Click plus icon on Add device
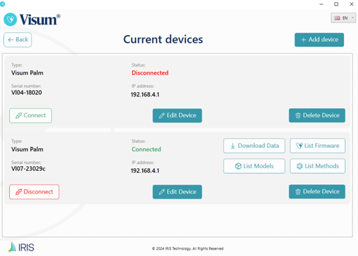The image size is (358, 256). tap(304, 40)
